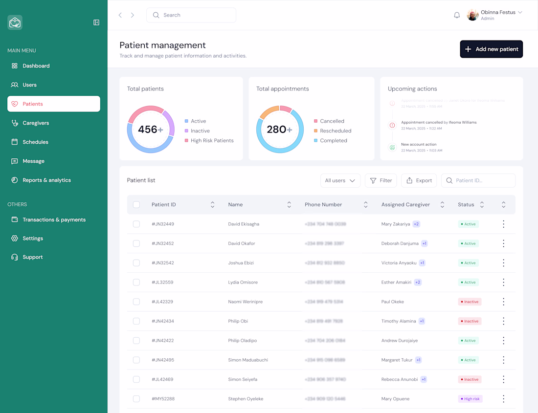
Task: Click the High Risk Patients legend swatch
Action: click(186, 141)
